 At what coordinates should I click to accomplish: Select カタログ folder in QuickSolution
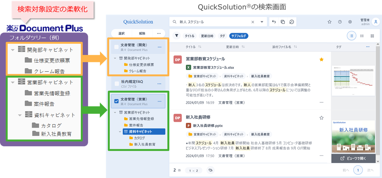137,138
